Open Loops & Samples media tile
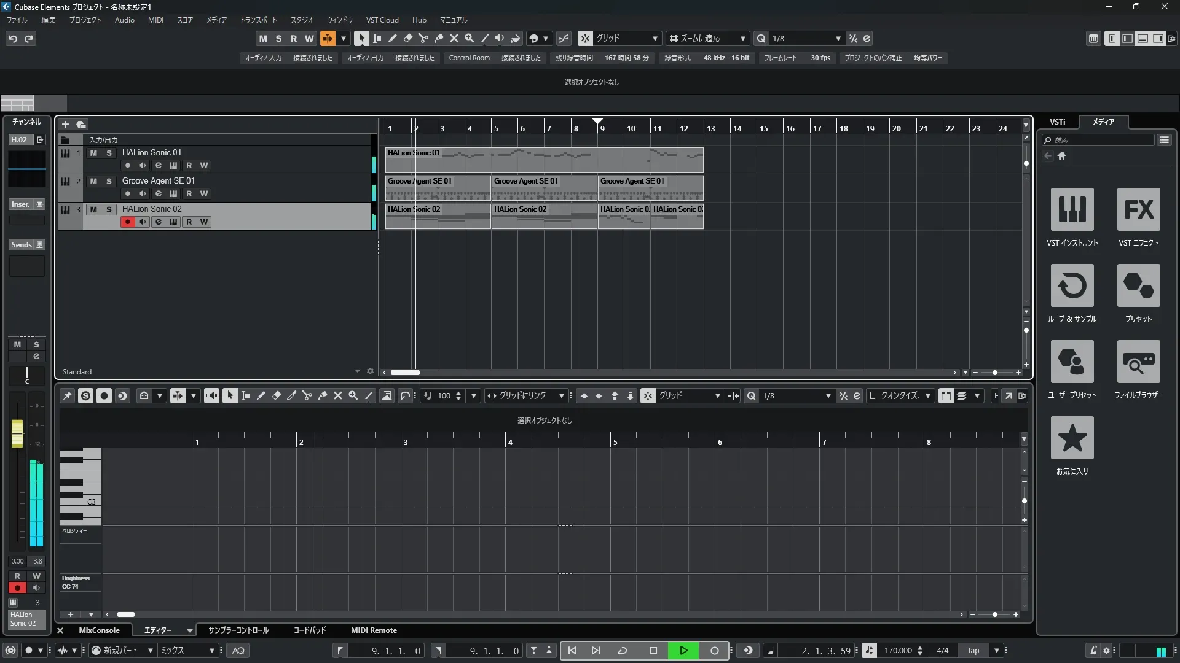1180x663 pixels. point(1072,285)
